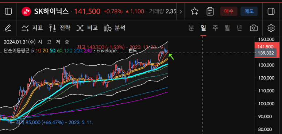Select the 120-day moving average legend

[x=68, y=51]
